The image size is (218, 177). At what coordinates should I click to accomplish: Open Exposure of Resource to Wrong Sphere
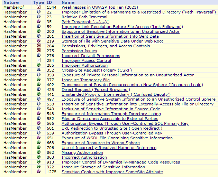click(x=101, y=143)
